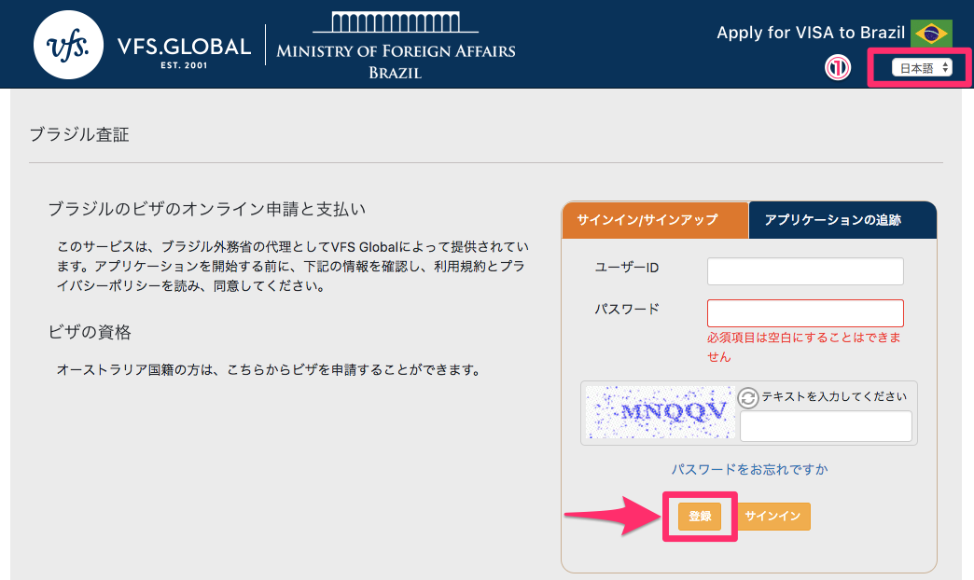Focus the ユーザーID input field
This screenshot has width=974, height=580.
(805, 271)
